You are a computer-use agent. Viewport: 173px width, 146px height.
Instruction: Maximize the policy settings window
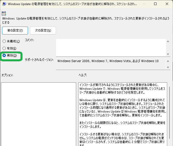[155, 4]
